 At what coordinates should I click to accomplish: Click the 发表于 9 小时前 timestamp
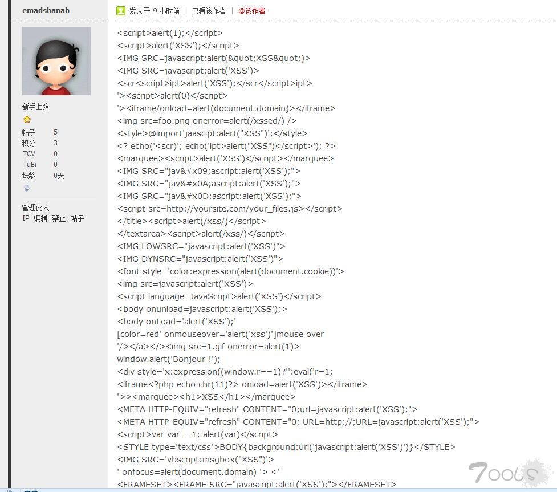155,11
